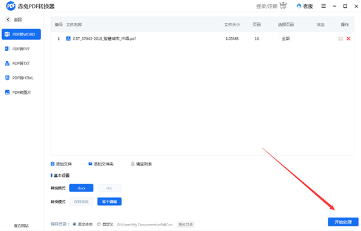This screenshot has height=231, width=361.
Task: Open the output folder icon for row 1
Action: (x=341, y=38)
